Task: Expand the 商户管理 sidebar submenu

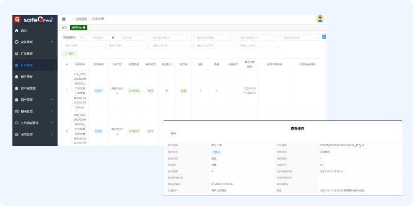Action: click(52, 100)
